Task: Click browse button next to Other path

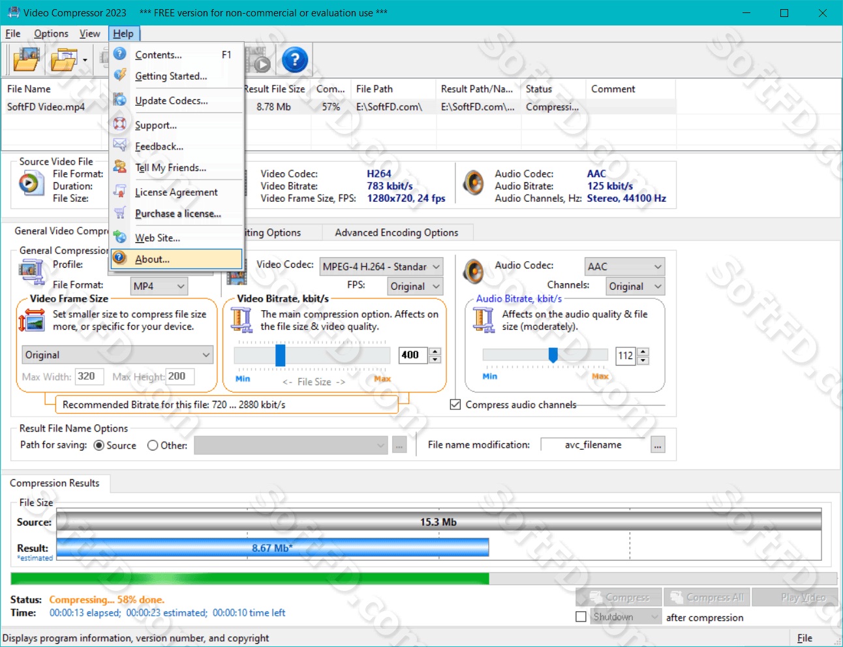Action: click(x=399, y=445)
